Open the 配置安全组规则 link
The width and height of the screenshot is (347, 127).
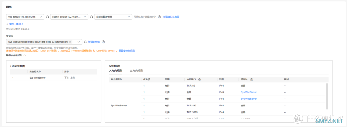click(x=127, y=51)
